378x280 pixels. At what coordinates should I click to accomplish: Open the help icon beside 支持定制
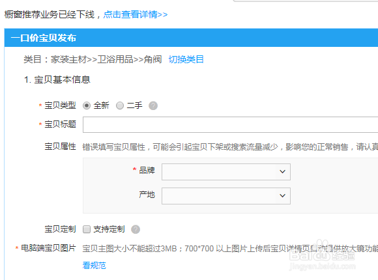136,229
